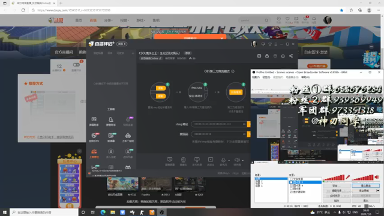
Task: Click the exit button at the bottom of OBS
Action: 365,201
